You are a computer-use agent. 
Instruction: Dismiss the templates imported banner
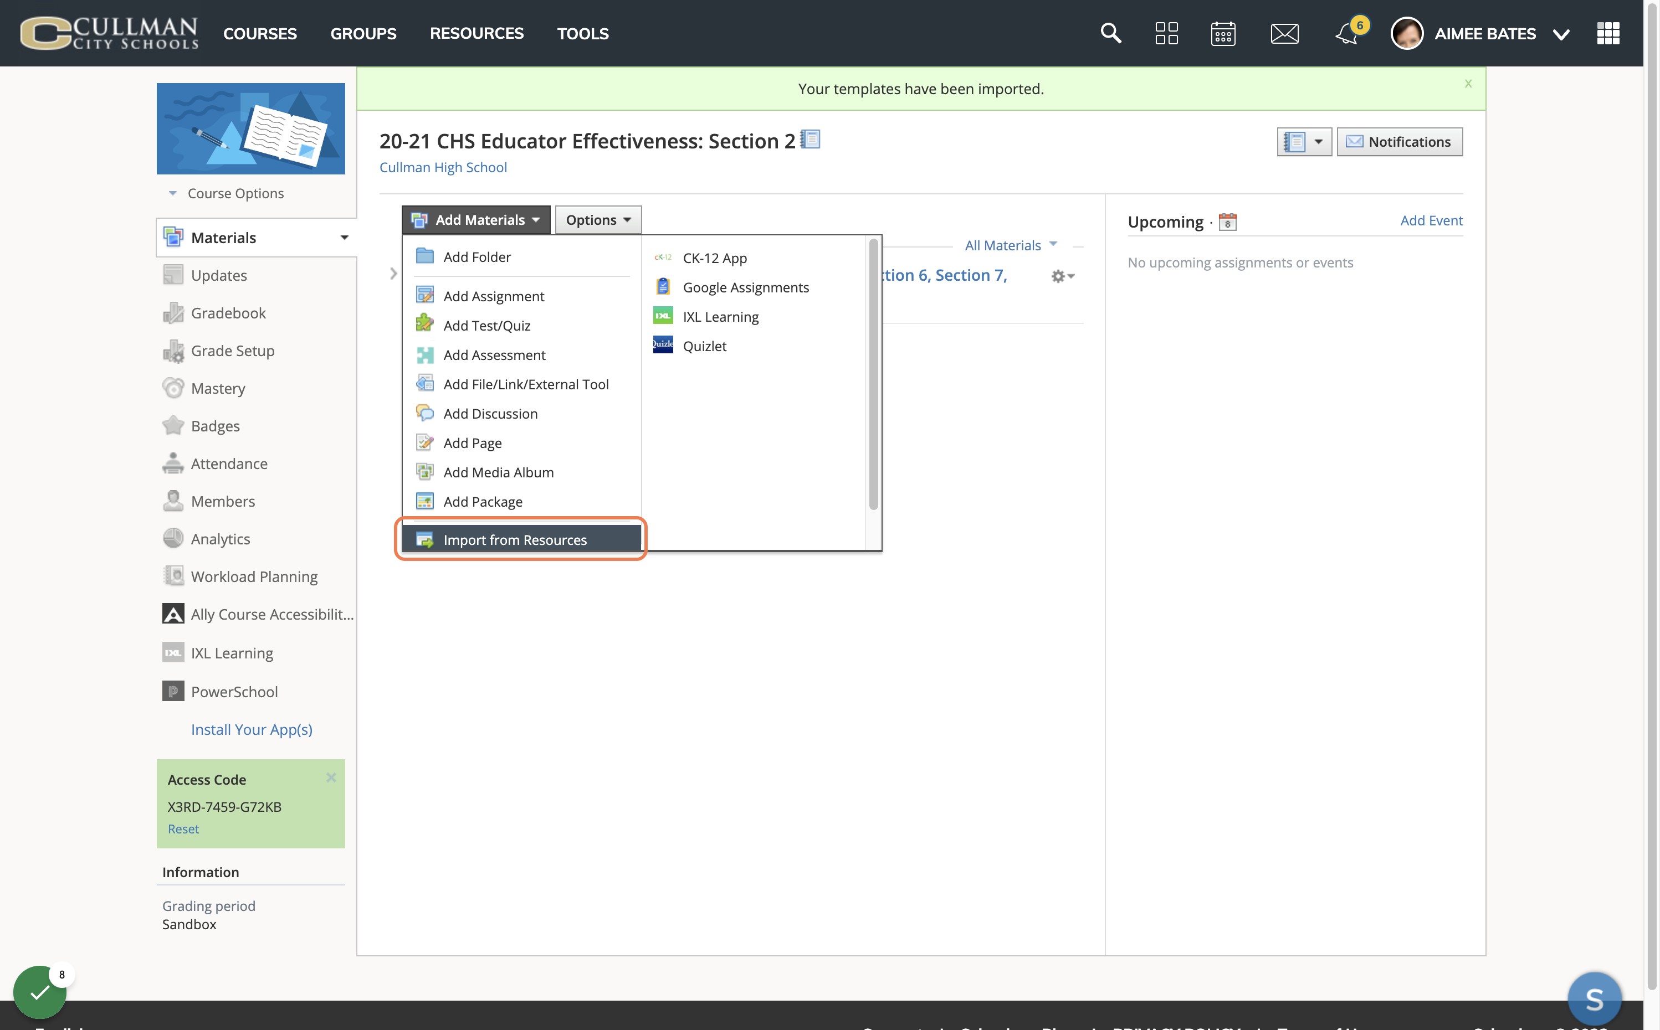(1468, 83)
